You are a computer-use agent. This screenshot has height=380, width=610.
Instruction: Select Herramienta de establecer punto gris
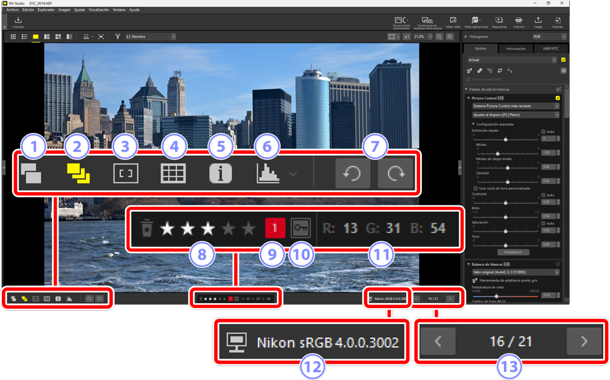coord(475,280)
